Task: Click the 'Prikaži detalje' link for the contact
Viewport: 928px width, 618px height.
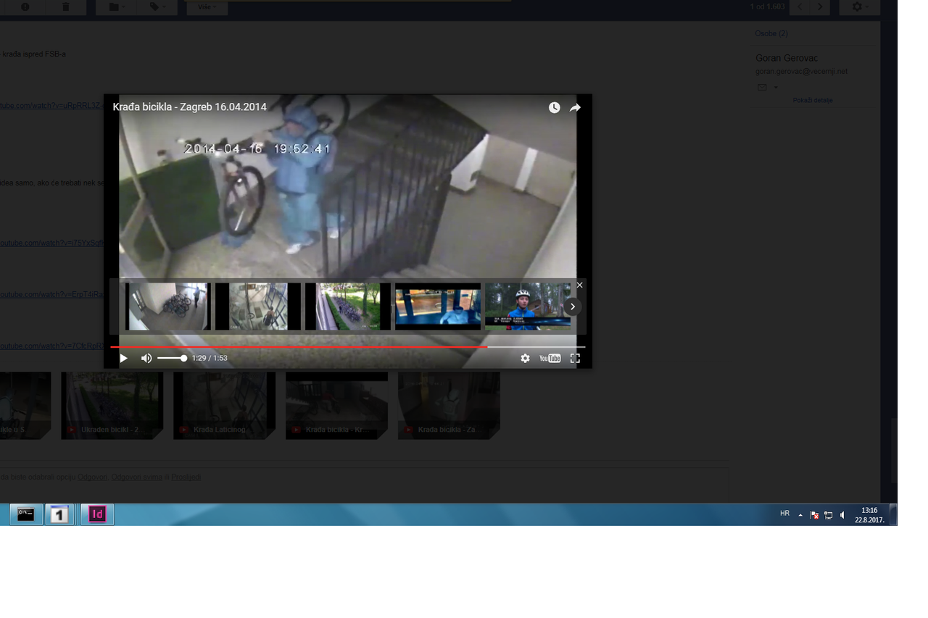Action: [x=812, y=101]
